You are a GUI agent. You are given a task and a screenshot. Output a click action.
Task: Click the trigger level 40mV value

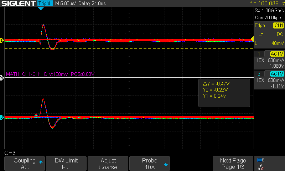(x=278, y=43)
